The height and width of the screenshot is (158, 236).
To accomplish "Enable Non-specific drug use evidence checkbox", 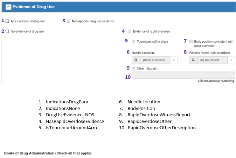I will pos(68,21).
